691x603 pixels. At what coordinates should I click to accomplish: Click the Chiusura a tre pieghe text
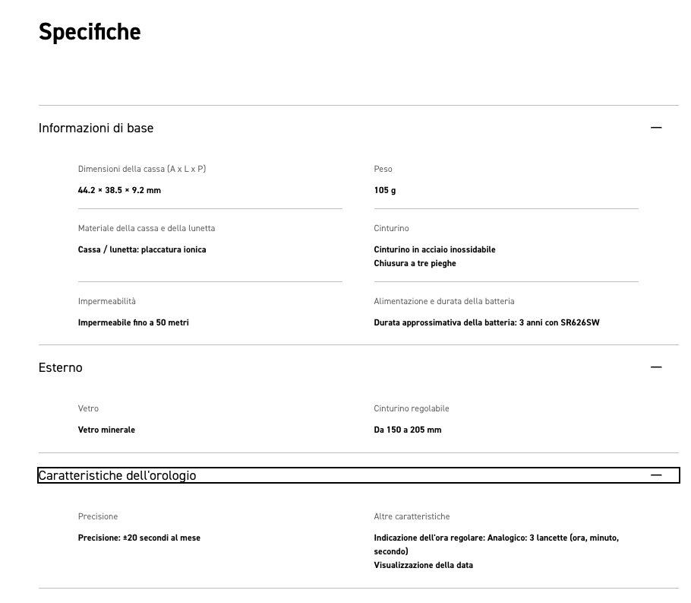415,263
